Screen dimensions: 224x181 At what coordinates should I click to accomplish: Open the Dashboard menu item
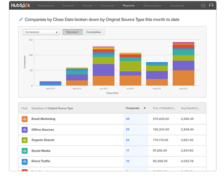(x=46, y=6)
